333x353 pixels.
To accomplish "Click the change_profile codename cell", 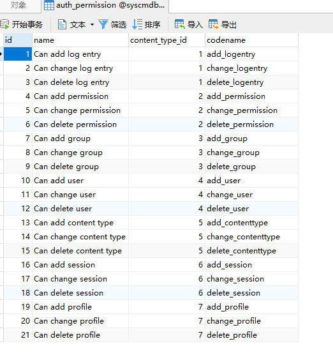I will click(251, 321).
